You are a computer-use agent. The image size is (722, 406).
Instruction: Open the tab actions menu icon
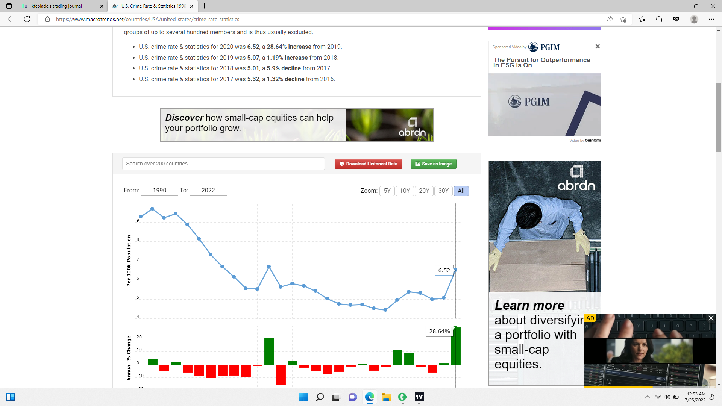click(9, 6)
